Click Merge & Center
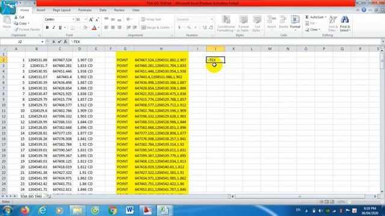Screen dimensions: 385x216 156,28
